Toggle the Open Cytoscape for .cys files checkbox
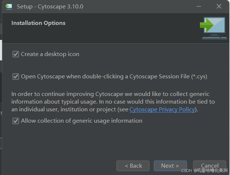230x175 pixels. click(16, 77)
